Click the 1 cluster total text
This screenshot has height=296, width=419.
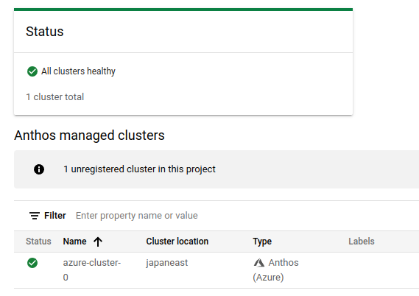point(54,97)
